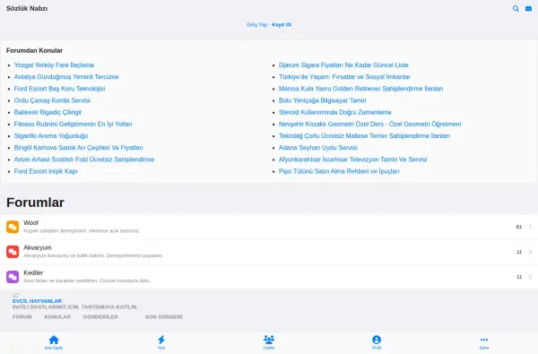This screenshot has height=354, width=538.
Task: Click the red Akvaryum forum icon
Action: click(x=13, y=252)
